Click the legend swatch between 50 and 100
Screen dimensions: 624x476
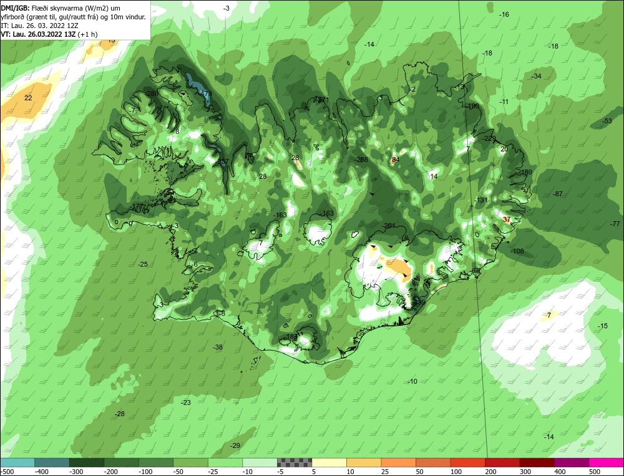[433, 462]
